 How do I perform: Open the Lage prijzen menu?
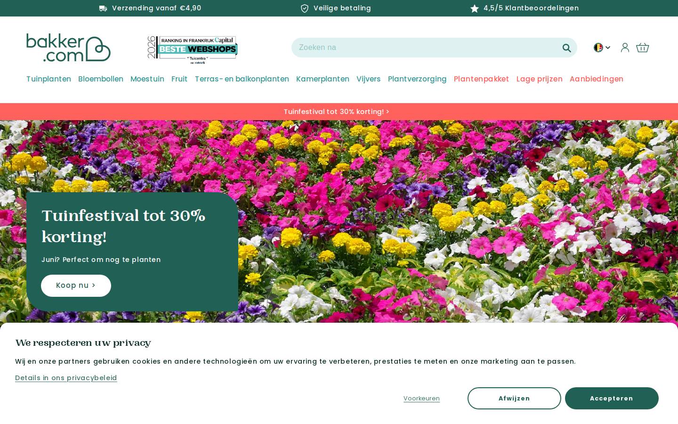(540, 79)
